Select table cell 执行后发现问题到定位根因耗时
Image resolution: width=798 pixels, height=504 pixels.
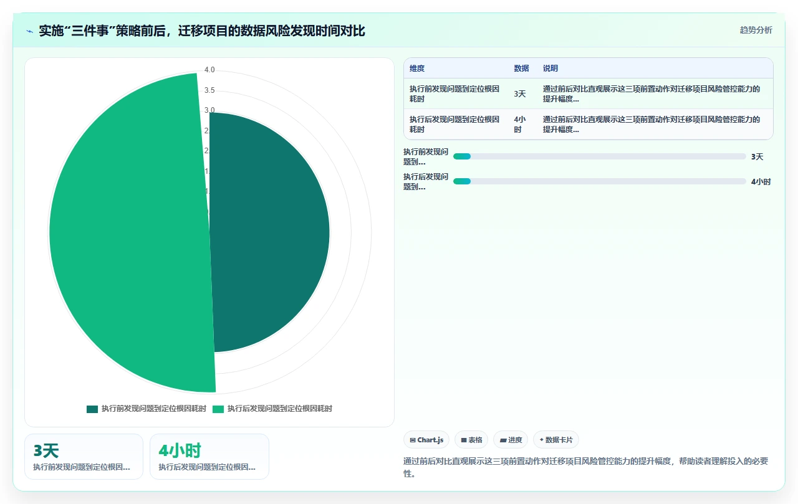tap(456, 124)
